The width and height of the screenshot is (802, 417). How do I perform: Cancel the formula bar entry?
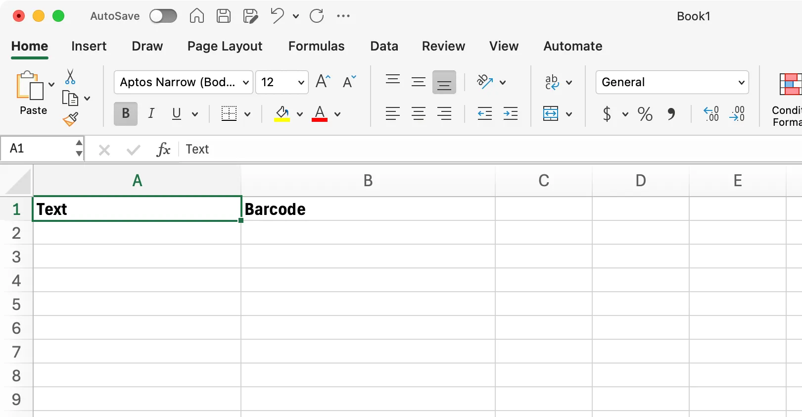[x=104, y=150]
